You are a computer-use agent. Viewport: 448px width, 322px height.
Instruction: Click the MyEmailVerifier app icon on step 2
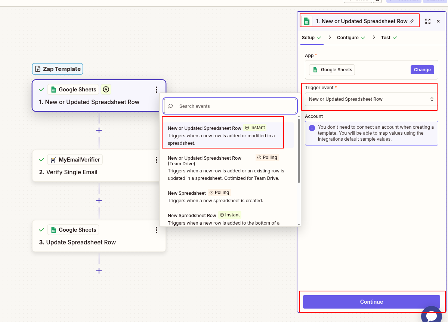point(53,159)
